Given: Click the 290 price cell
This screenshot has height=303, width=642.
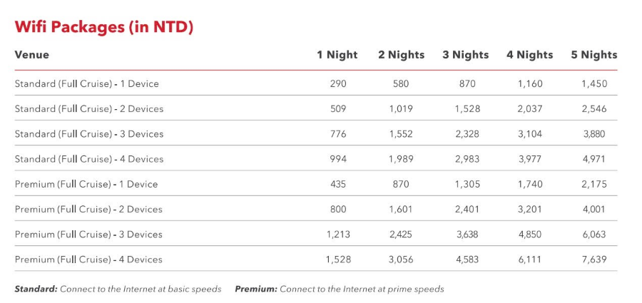Looking at the screenshot, I should pyautogui.click(x=338, y=84).
